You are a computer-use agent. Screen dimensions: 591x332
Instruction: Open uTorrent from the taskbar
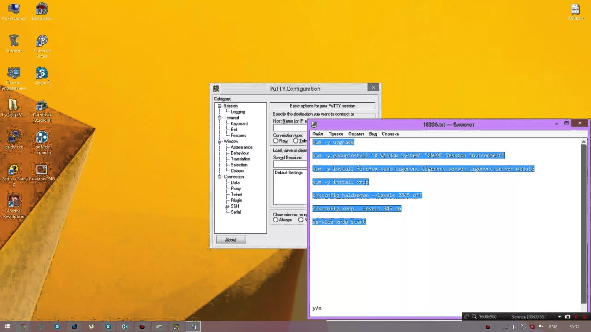91,326
